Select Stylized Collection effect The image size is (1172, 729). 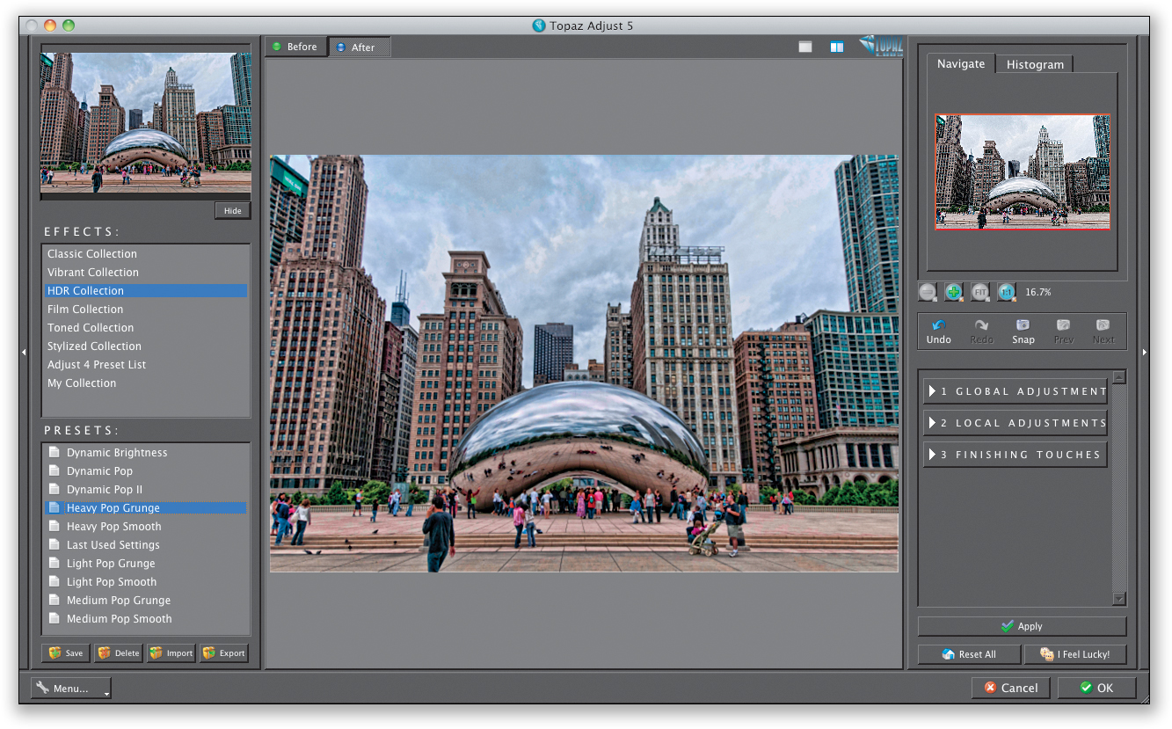146,346
